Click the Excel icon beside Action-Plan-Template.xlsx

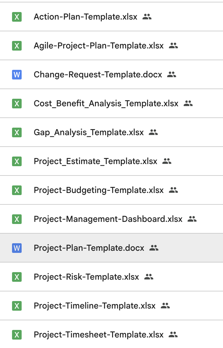click(x=17, y=17)
